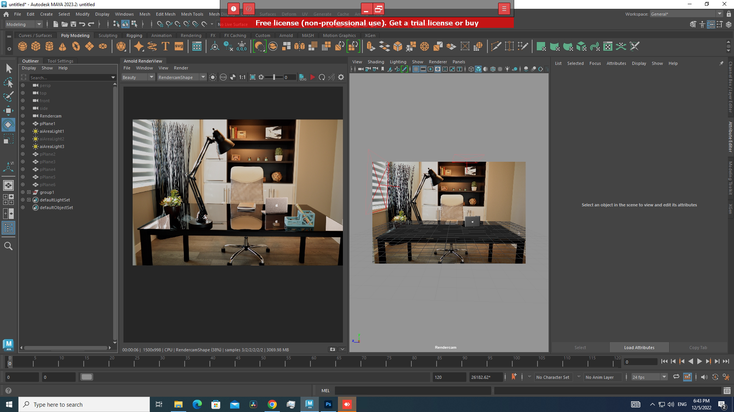Image resolution: width=734 pixels, height=412 pixels.
Task: Open the 24 fps frame rate dropdown
Action: coord(649,377)
